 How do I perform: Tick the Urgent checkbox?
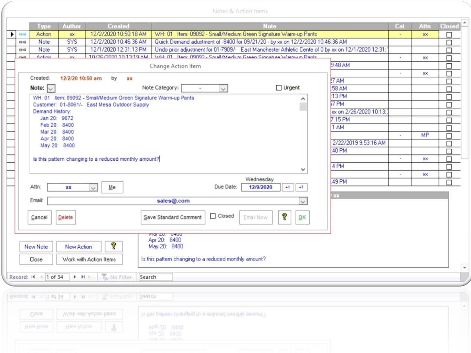coord(279,88)
